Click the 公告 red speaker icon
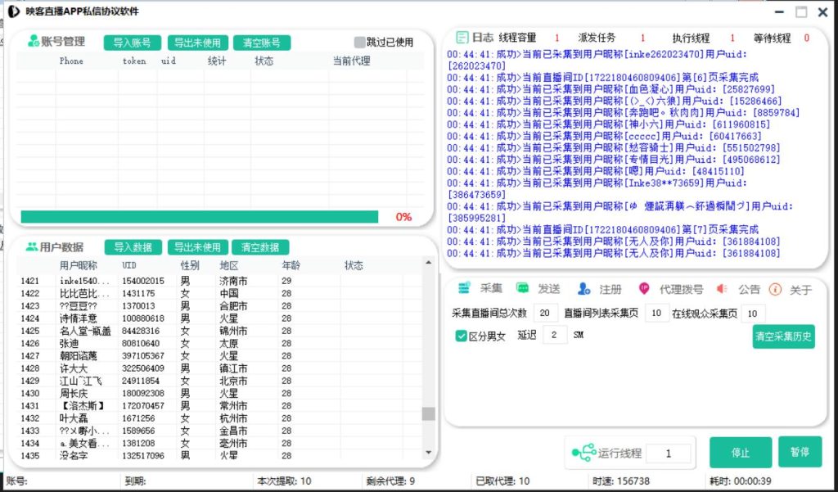Viewport: 838px width, 492px height. [722, 289]
